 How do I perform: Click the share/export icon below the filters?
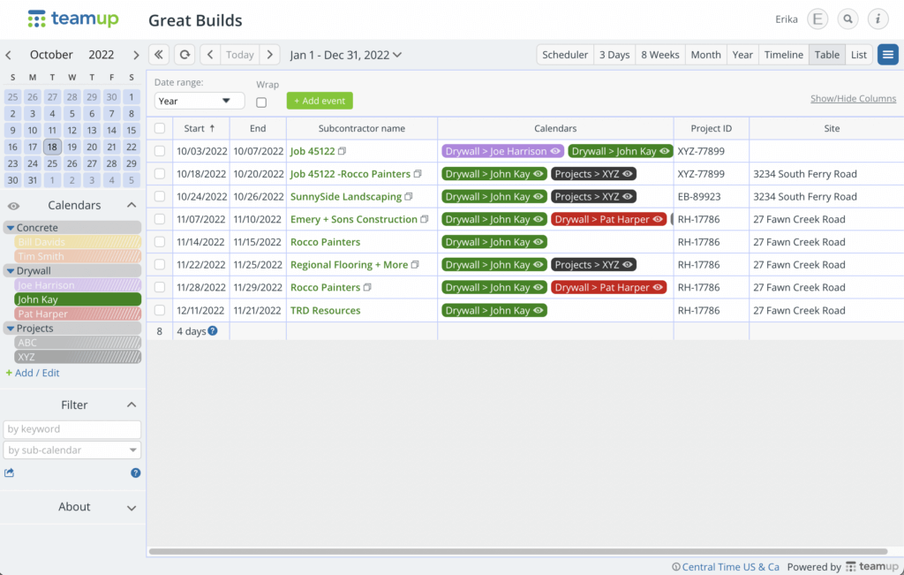click(11, 473)
